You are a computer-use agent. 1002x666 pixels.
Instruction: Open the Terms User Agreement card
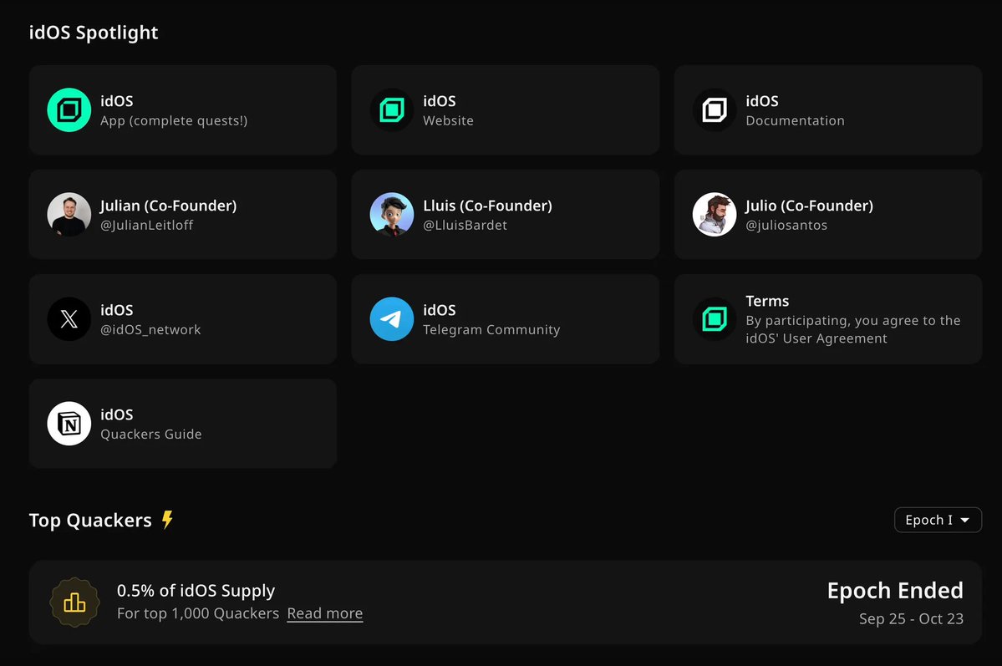(828, 319)
